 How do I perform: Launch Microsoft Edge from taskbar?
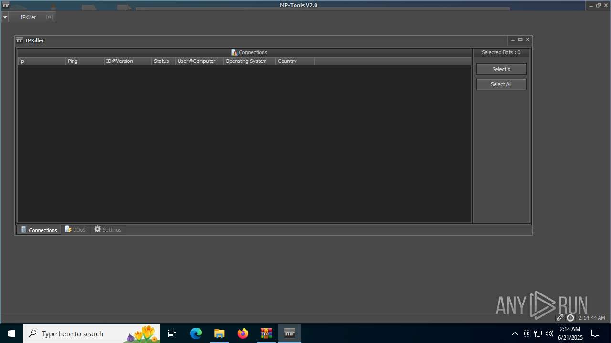[x=196, y=333]
